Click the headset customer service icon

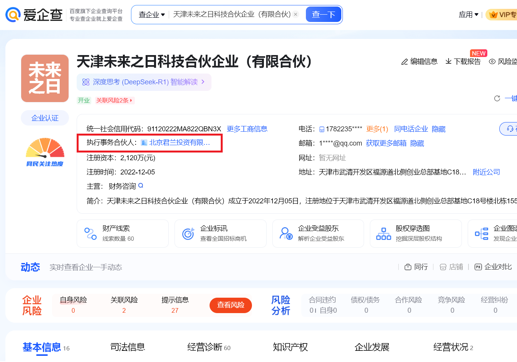[510, 129]
